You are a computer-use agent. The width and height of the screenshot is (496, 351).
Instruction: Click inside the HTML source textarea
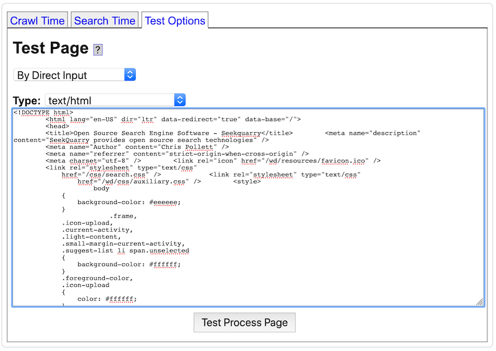(x=249, y=208)
